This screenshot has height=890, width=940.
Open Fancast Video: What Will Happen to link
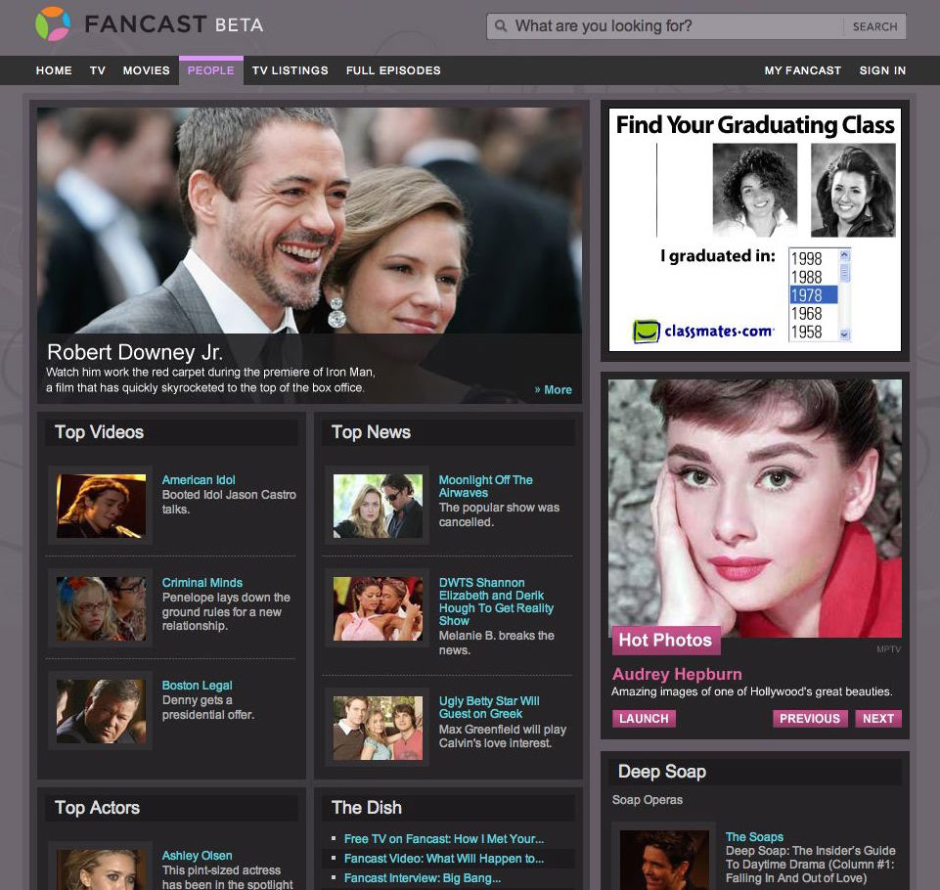coord(444,859)
